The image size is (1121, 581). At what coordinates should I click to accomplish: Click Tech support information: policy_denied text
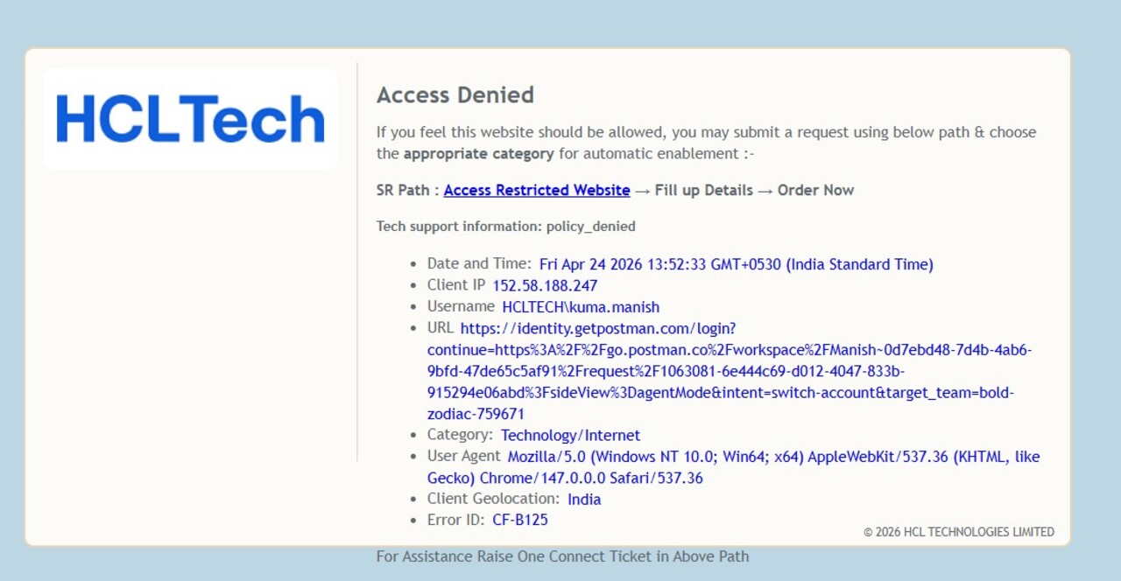click(506, 227)
